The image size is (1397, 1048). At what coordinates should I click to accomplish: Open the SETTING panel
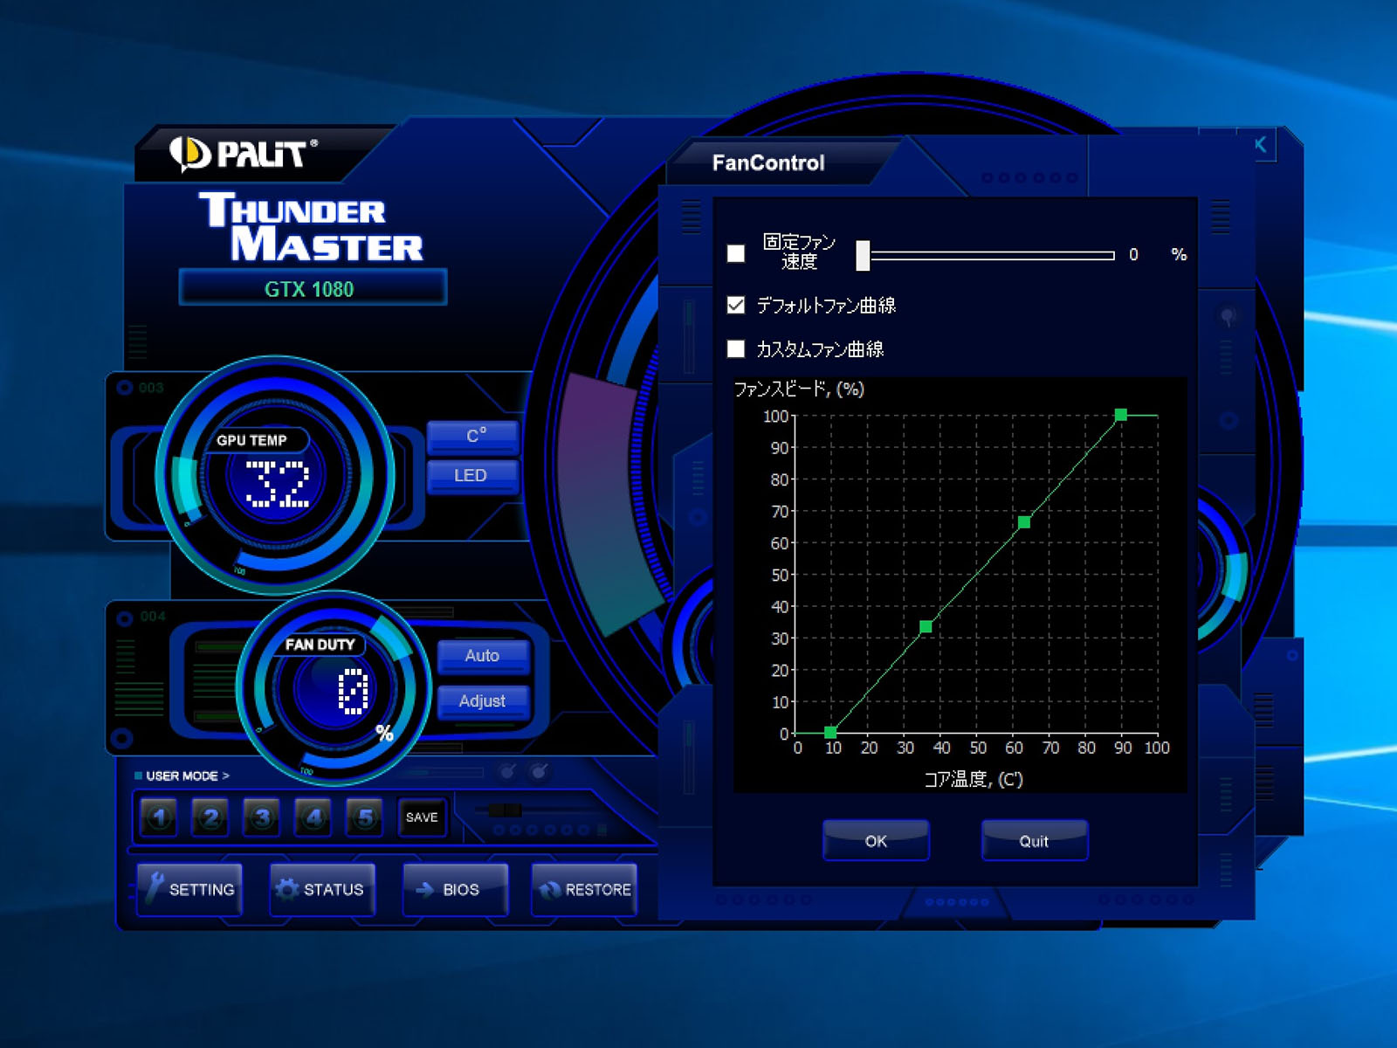189,889
